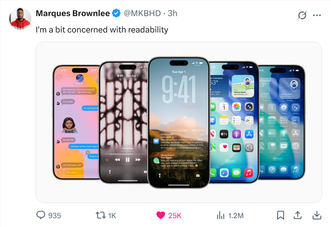Click the Grok slashed circle icon
Viewport: 331px width, 227px height.
pyautogui.click(x=302, y=15)
